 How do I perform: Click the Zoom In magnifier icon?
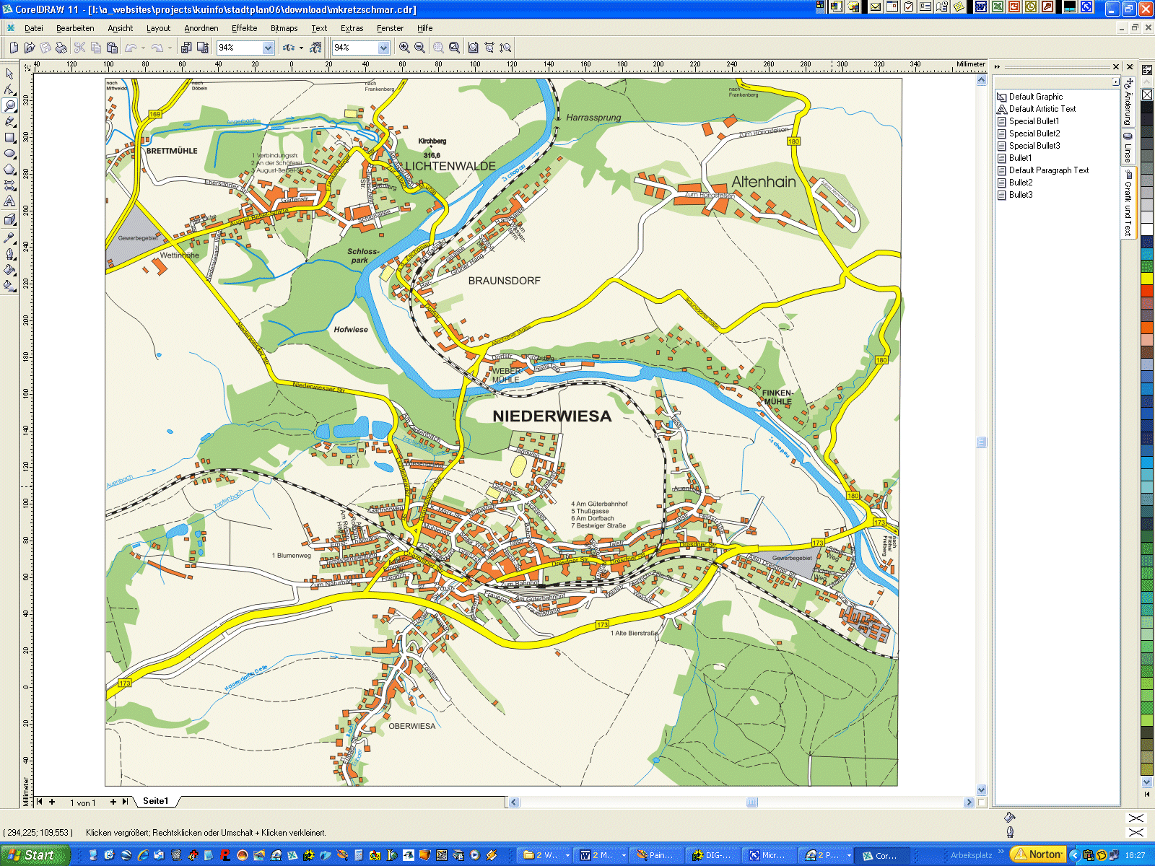[404, 48]
